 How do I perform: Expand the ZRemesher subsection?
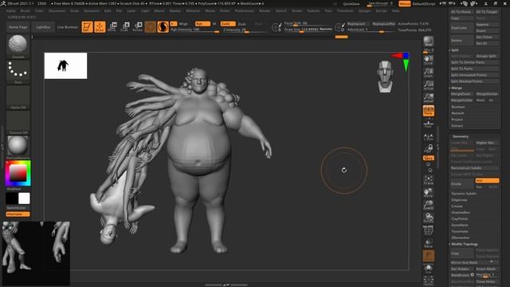click(x=461, y=238)
